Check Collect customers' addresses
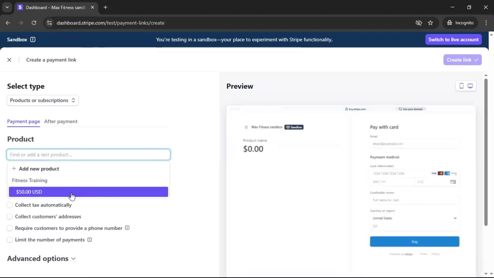 [10, 216]
